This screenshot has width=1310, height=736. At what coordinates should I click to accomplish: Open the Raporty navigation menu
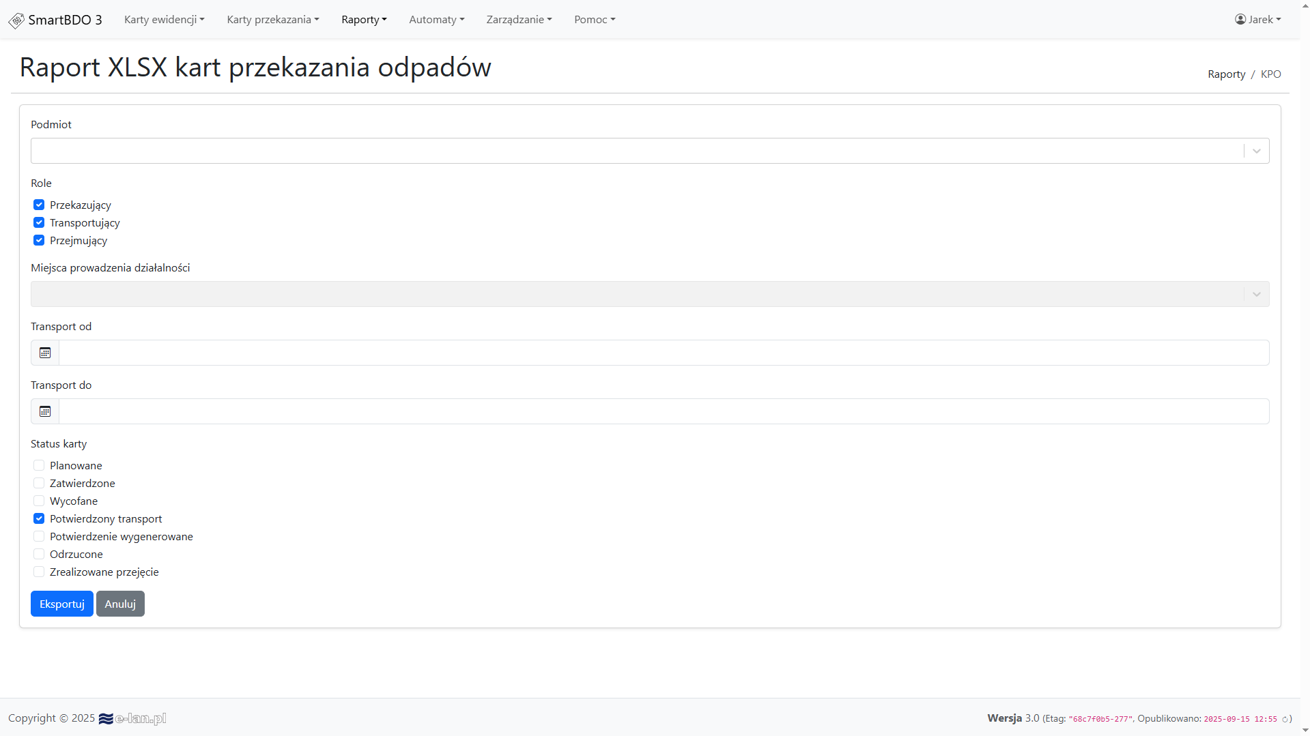pos(364,19)
